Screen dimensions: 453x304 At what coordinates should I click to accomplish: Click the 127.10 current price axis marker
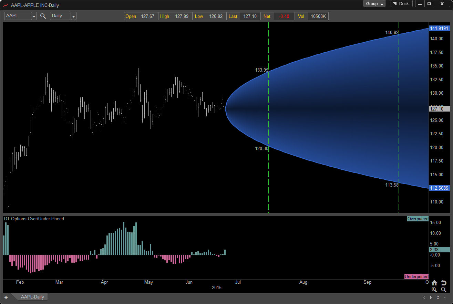pos(439,109)
